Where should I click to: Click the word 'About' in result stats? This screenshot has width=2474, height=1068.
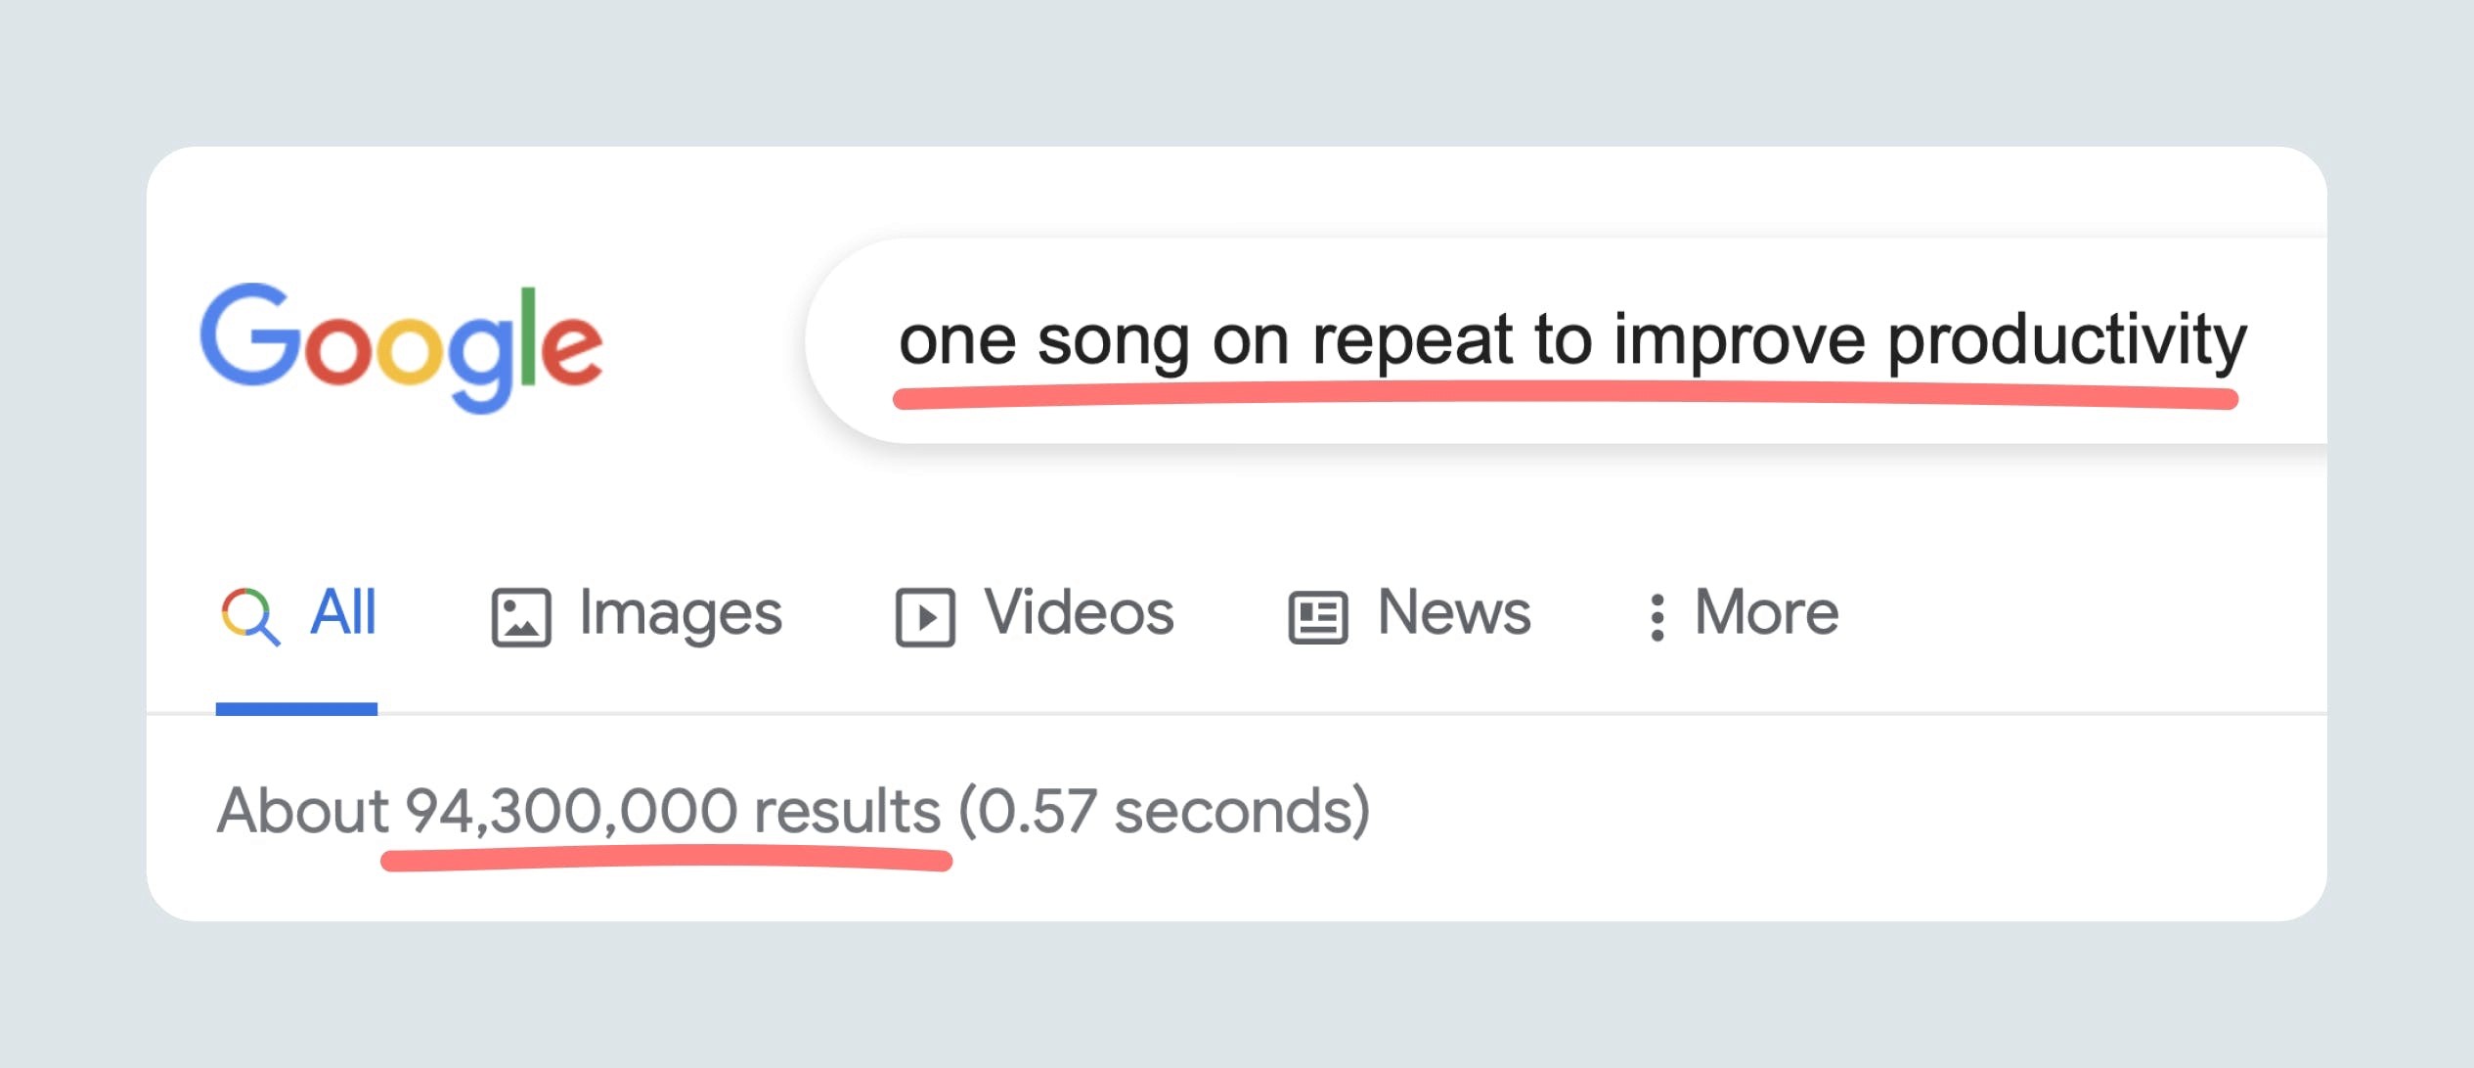click(x=302, y=811)
